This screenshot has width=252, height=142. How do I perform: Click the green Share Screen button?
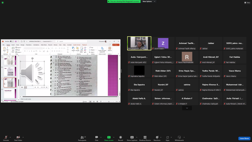pyautogui.click(x=109, y=138)
